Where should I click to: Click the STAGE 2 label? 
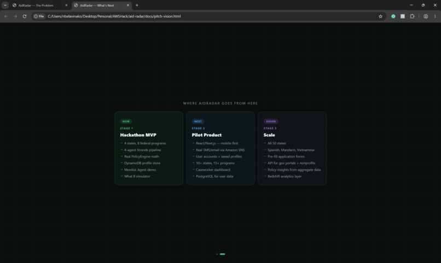(x=198, y=128)
